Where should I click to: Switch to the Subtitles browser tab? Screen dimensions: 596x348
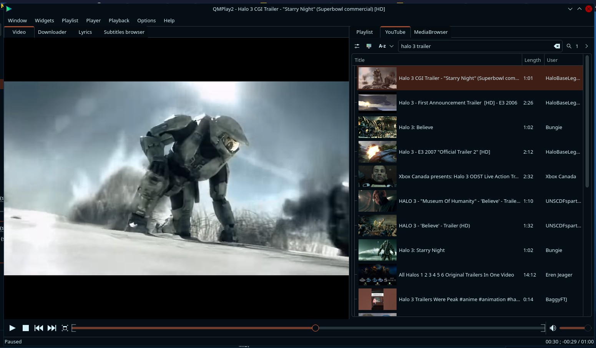(124, 32)
